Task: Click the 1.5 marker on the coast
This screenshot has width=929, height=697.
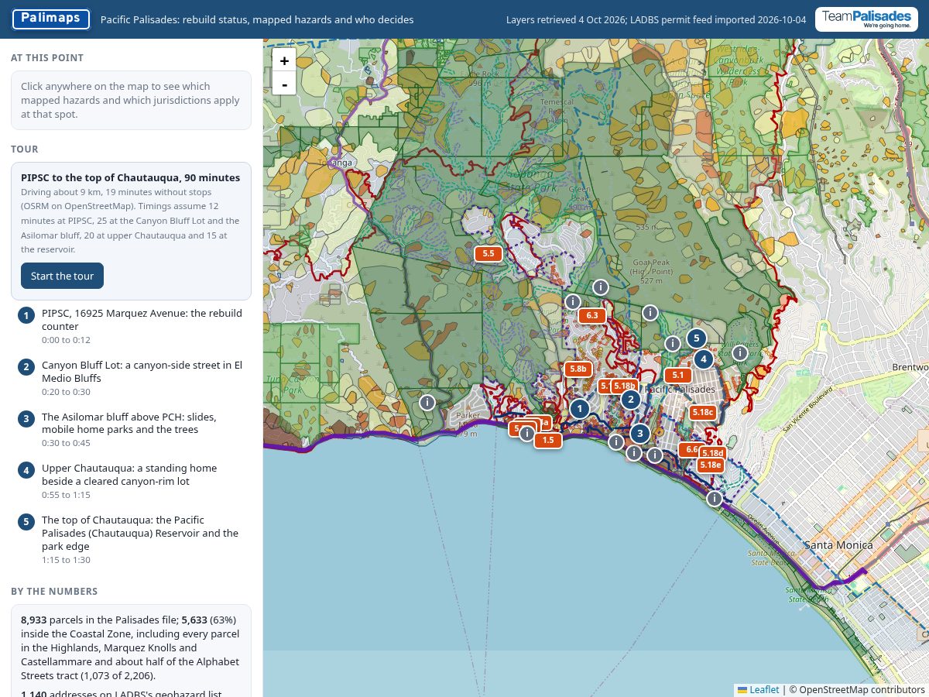Action: 548,440
